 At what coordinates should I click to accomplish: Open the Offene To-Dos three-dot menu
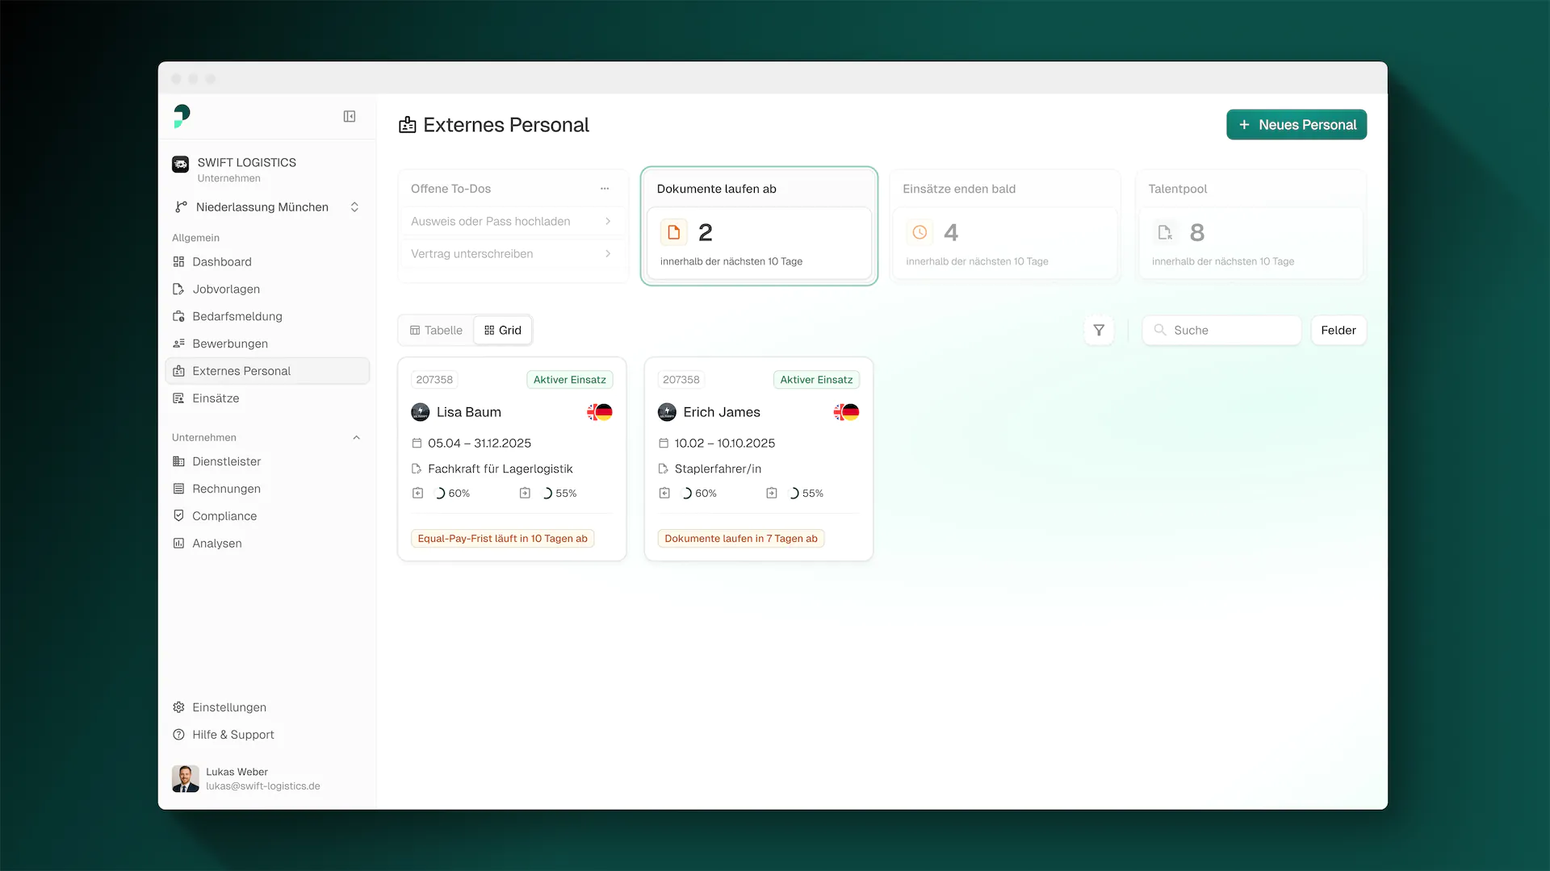click(x=605, y=189)
